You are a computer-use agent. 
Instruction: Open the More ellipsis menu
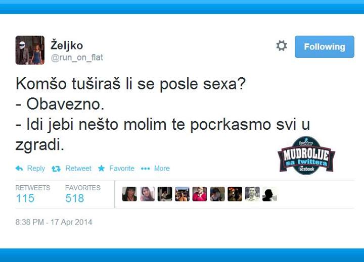(x=155, y=168)
